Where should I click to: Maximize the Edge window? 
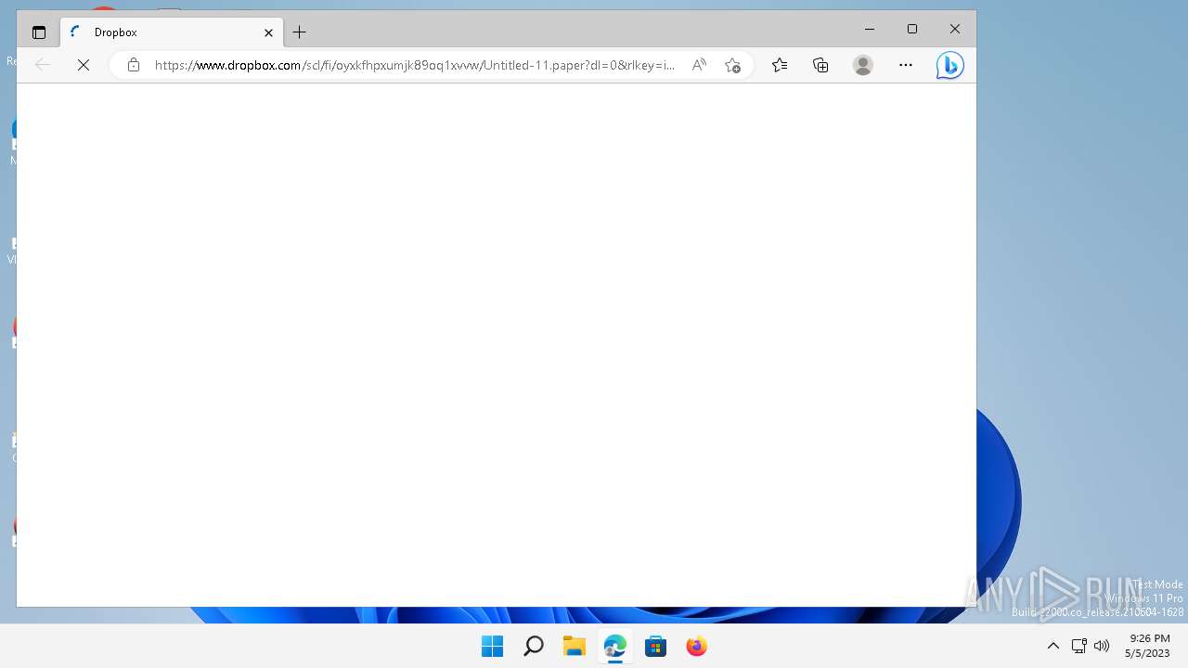pyautogui.click(x=912, y=30)
